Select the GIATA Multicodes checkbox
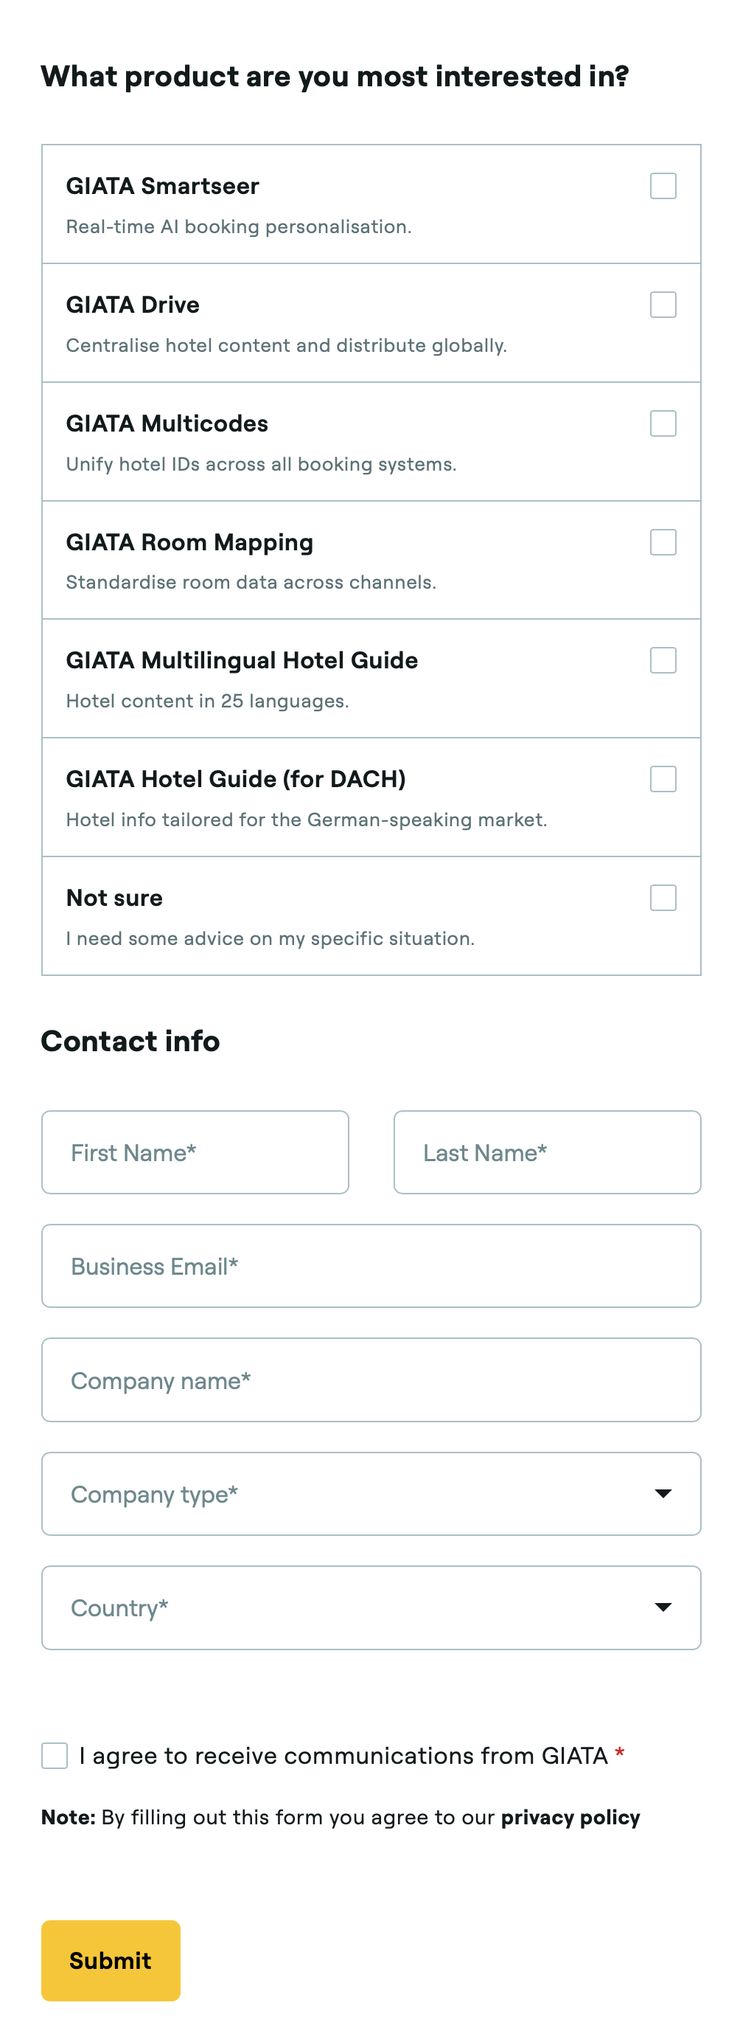 pos(663,423)
